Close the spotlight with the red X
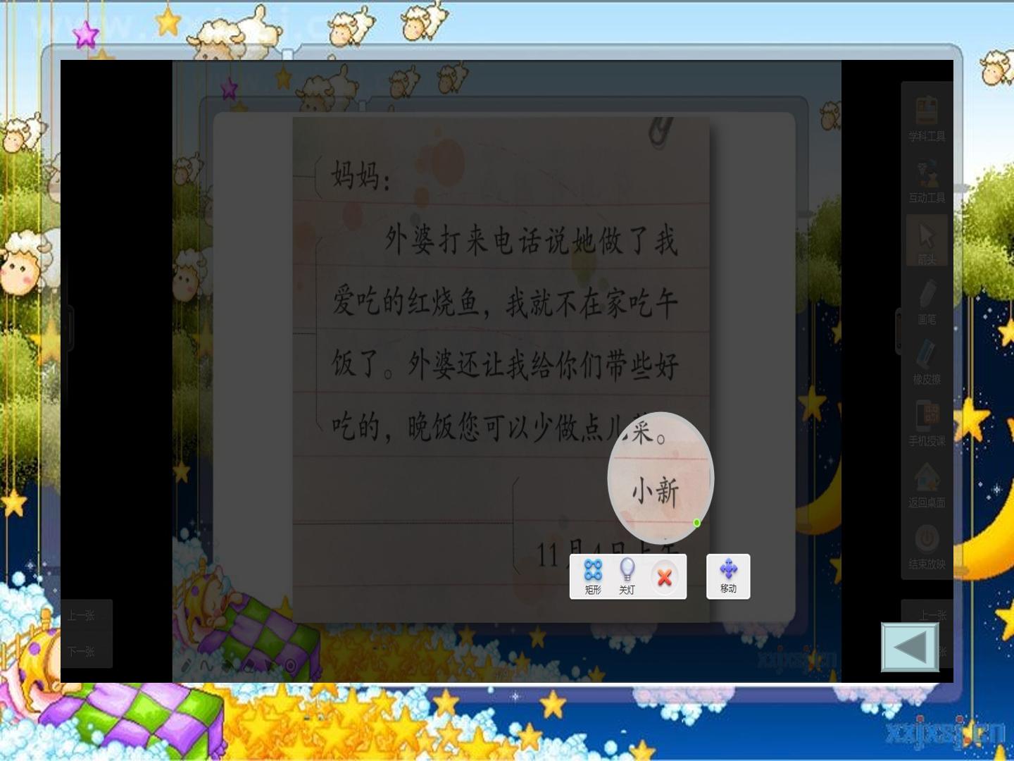The height and width of the screenshot is (761, 1014). [x=664, y=578]
